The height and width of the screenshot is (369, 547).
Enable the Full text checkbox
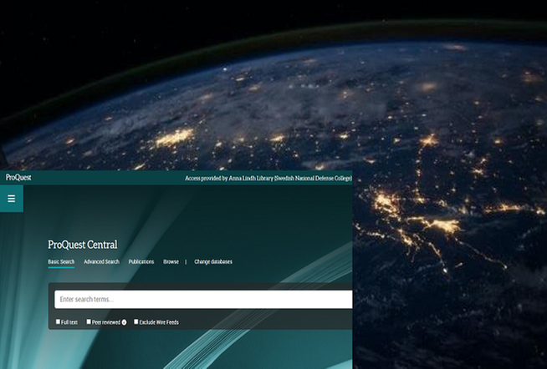[x=58, y=321]
